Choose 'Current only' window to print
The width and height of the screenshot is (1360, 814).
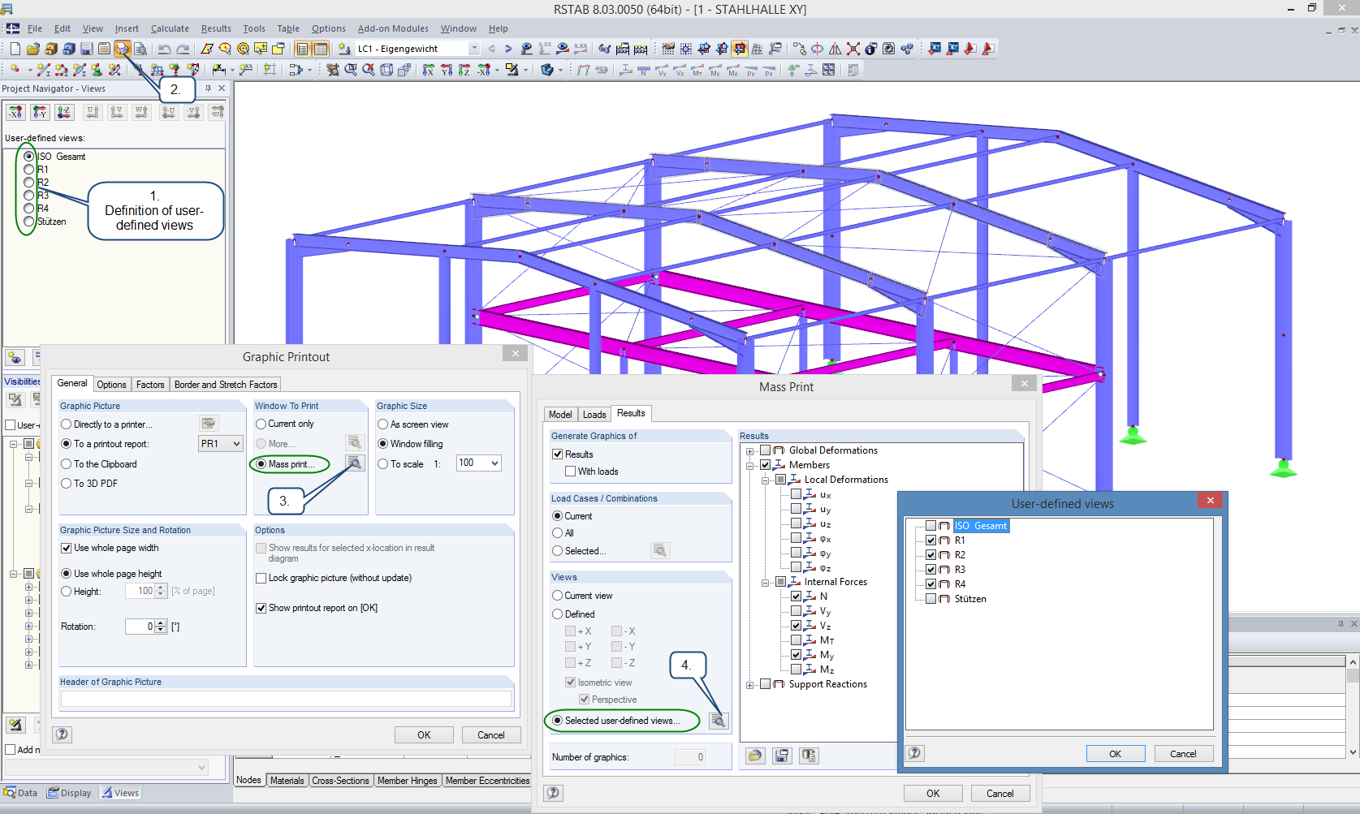click(261, 424)
